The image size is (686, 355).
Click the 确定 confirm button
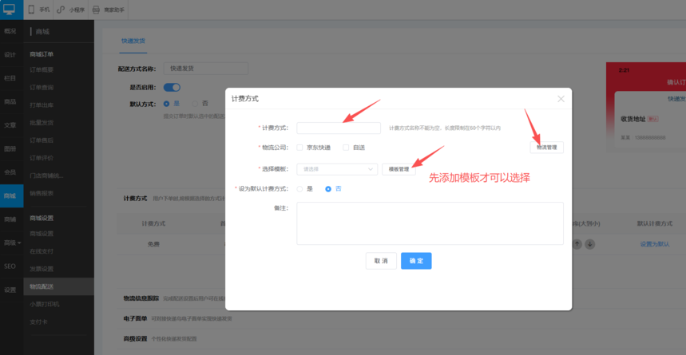[416, 261]
